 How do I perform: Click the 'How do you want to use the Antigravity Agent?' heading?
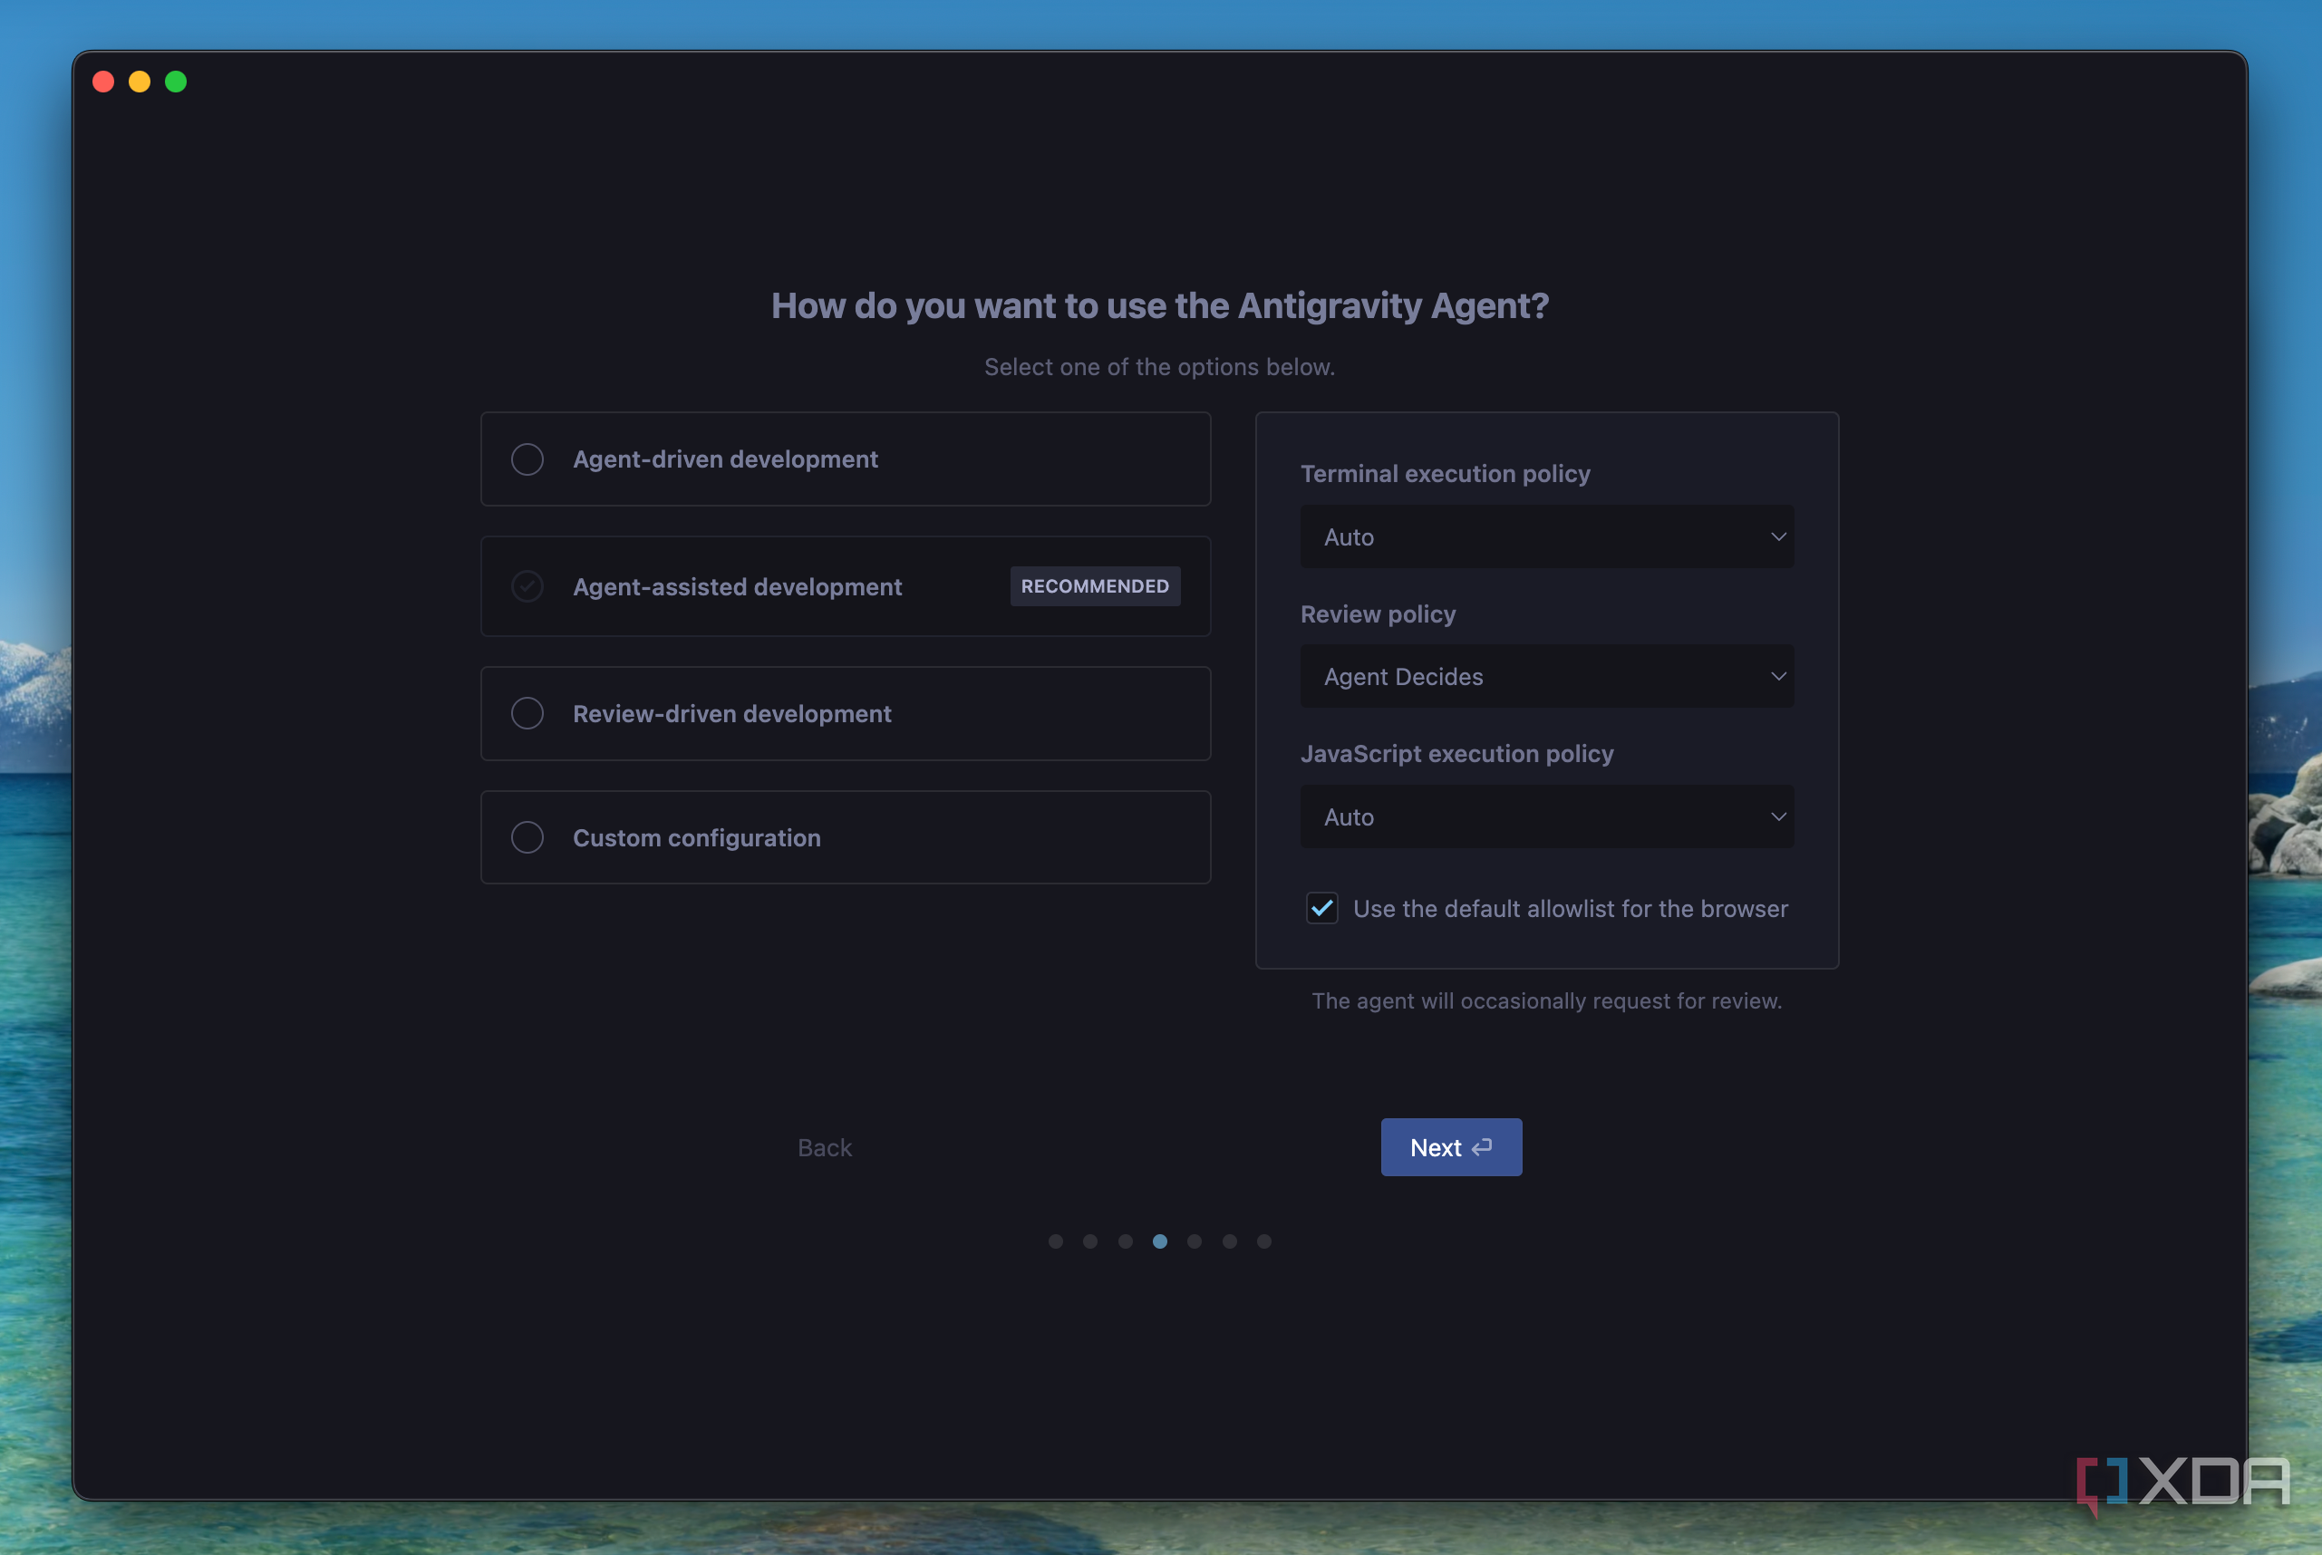tap(1159, 305)
